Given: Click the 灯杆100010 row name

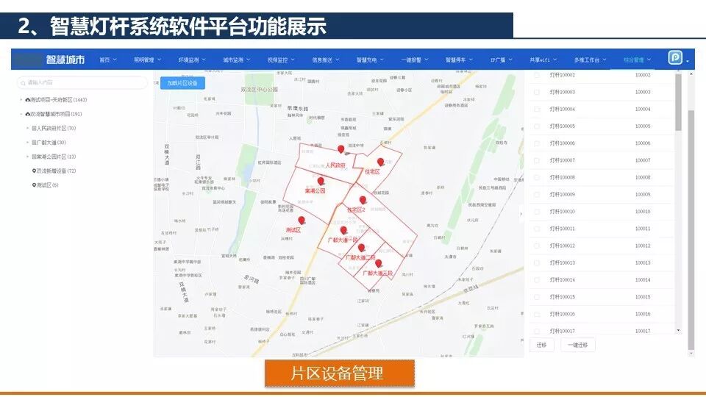Looking at the screenshot, I should pyautogui.click(x=562, y=212).
